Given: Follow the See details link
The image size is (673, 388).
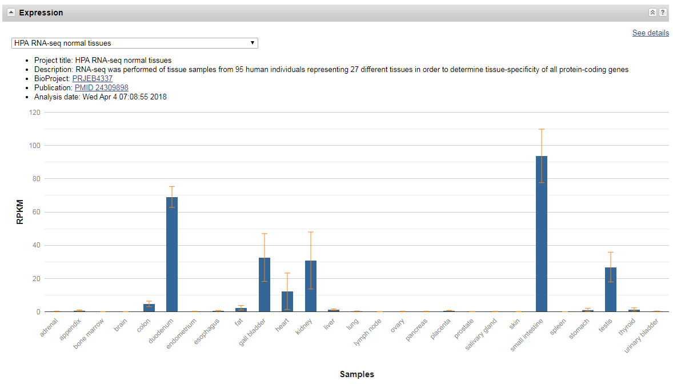Looking at the screenshot, I should point(650,33).
